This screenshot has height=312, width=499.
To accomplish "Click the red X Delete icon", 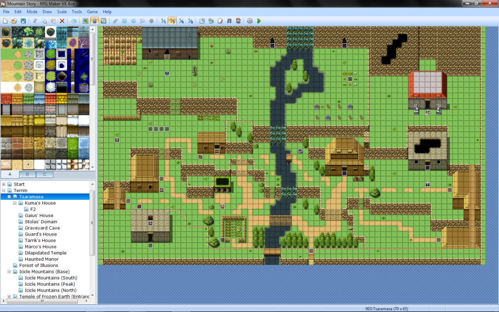I will coord(62,21).
